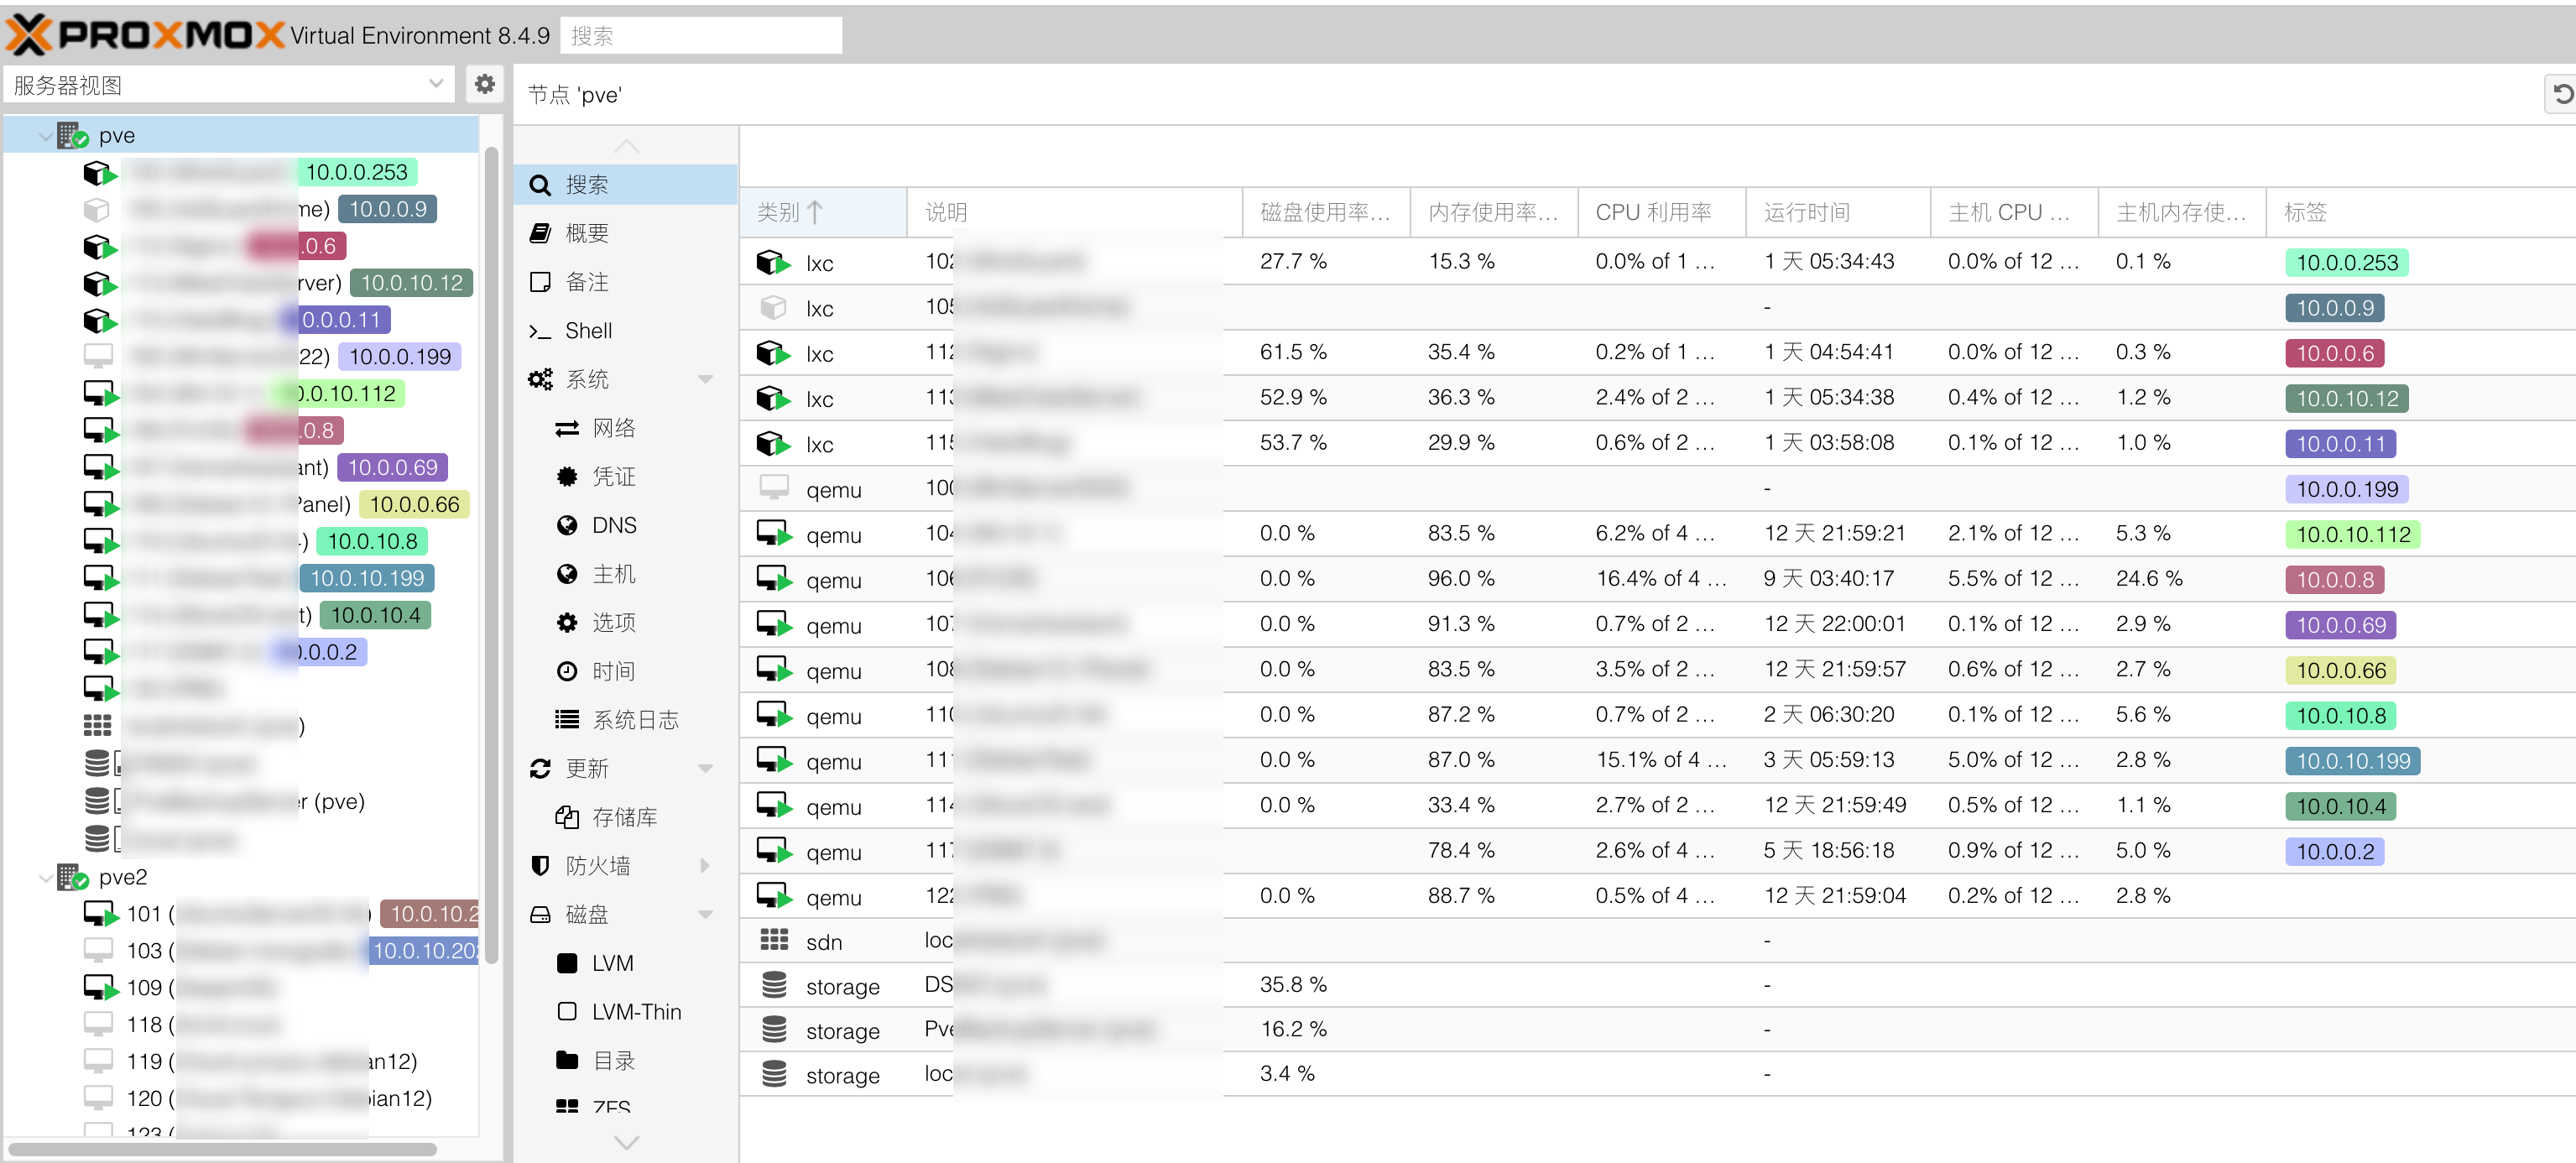Image resolution: width=2576 pixels, height=1163 pixels.
Task: Click the Notes icon beside 备注
Action: 540,282
